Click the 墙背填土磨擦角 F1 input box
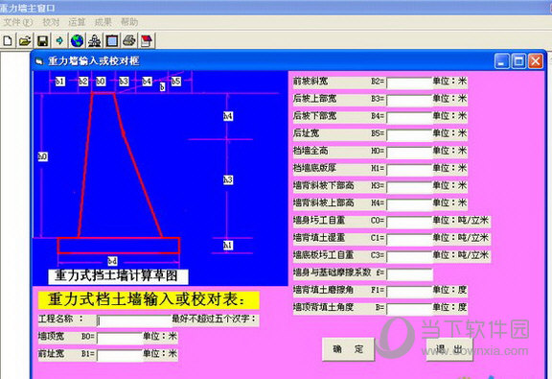This screenshot has width=552, height=379. point(409,292)
